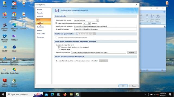Viewport: 174px width, 97px height.
Task: Open the Google Drive desktop shortcut
Action: (14, 71)
